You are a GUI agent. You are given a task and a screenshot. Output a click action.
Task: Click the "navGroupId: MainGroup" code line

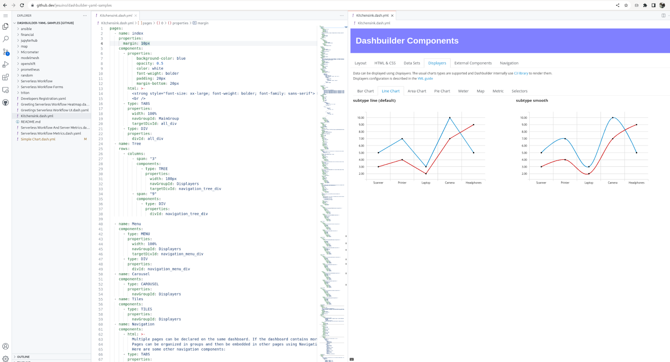tap(155, 119)
